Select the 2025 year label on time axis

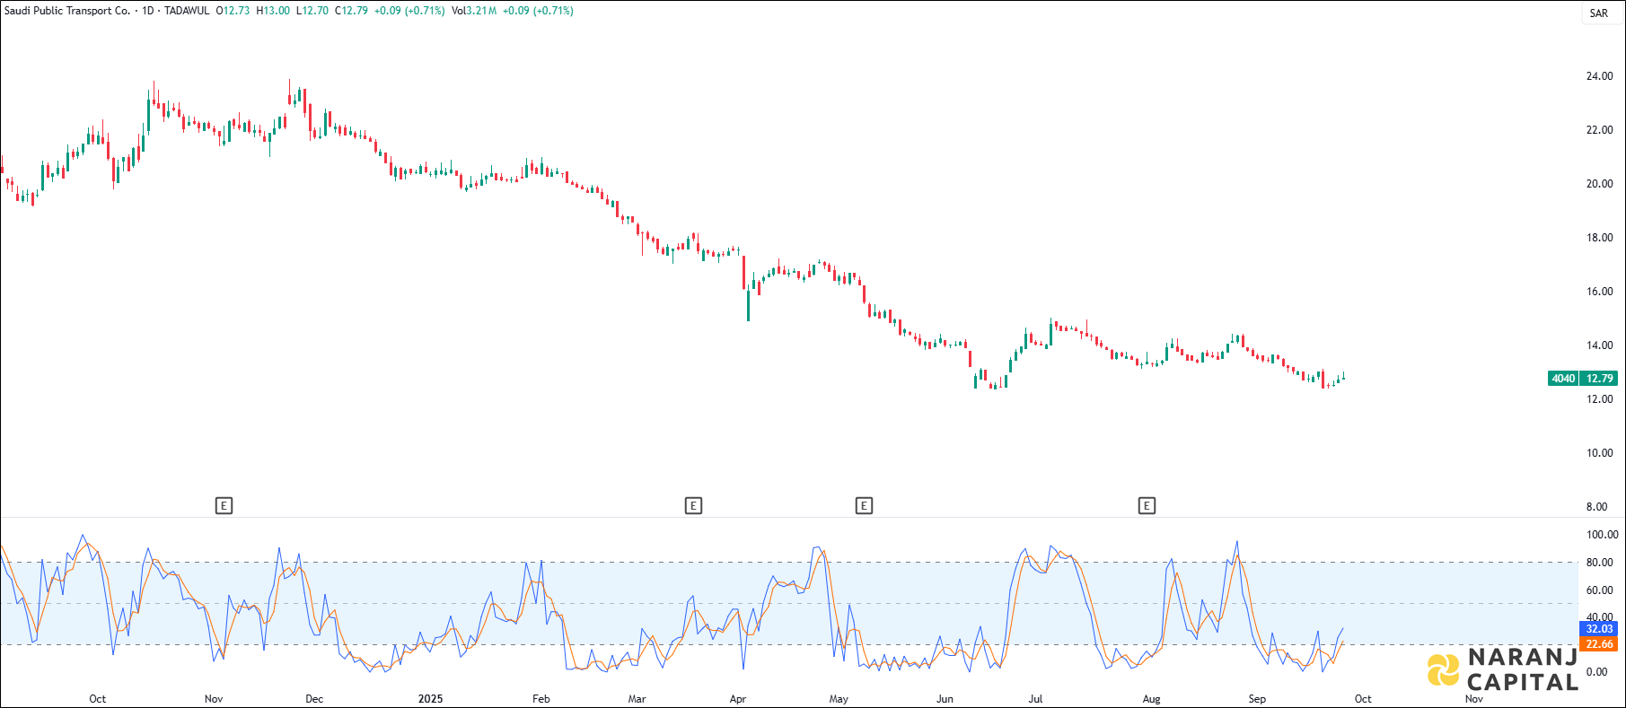pos(431,699)
